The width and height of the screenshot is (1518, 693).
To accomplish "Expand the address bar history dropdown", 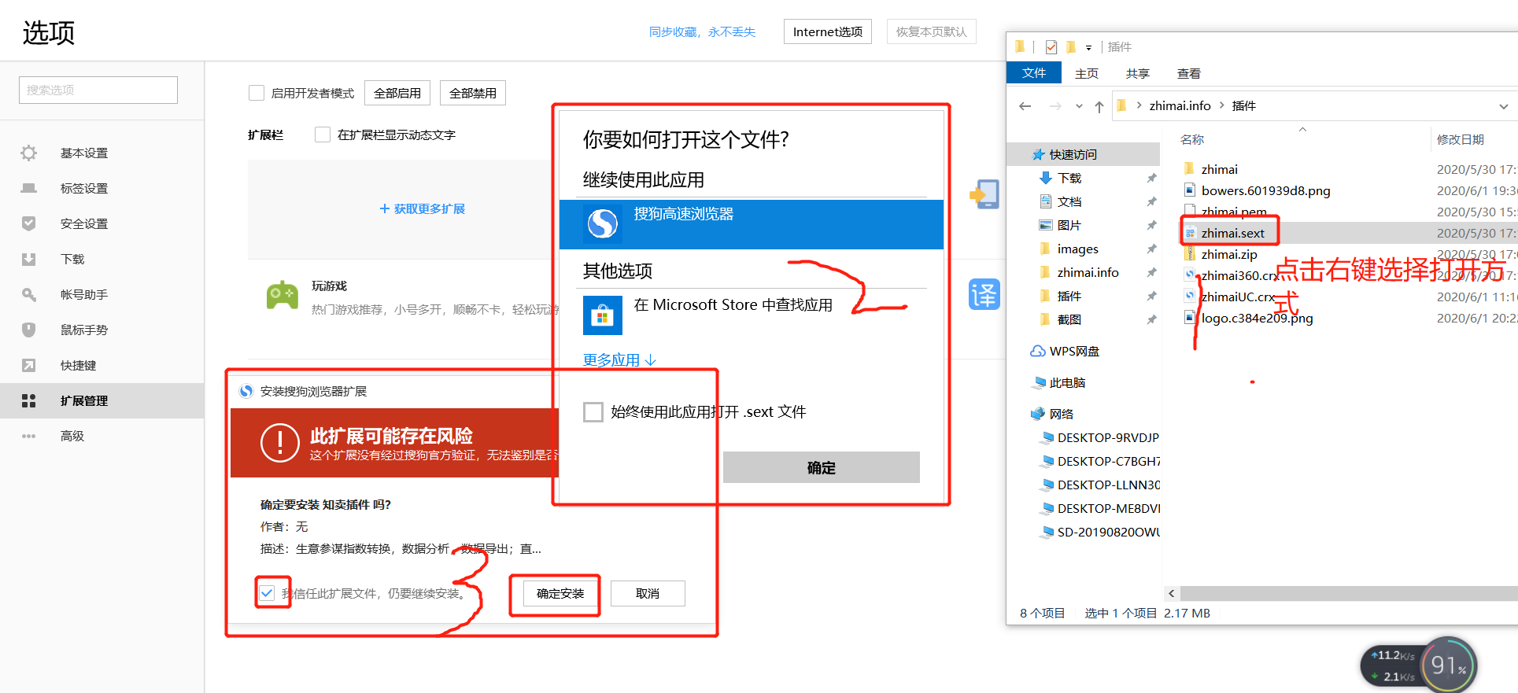I will [1503, 106].
